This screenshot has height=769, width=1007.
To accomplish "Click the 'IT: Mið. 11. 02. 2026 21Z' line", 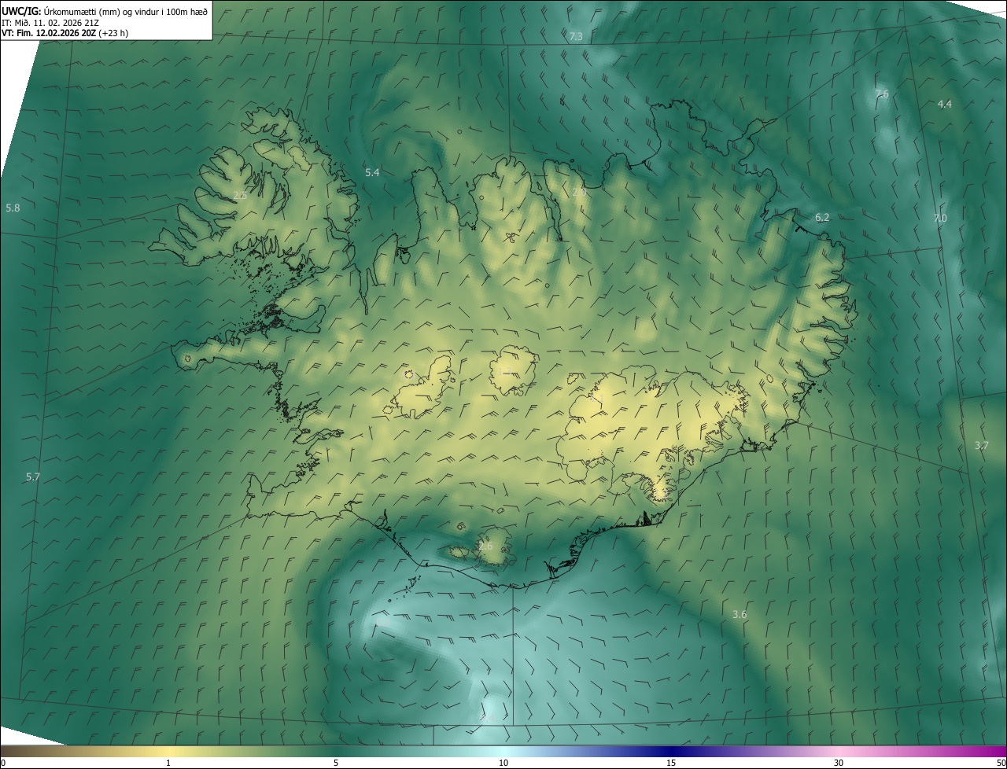I will pos(50,23).
